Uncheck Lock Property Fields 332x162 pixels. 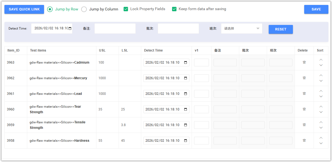click(x=126, y=9)
